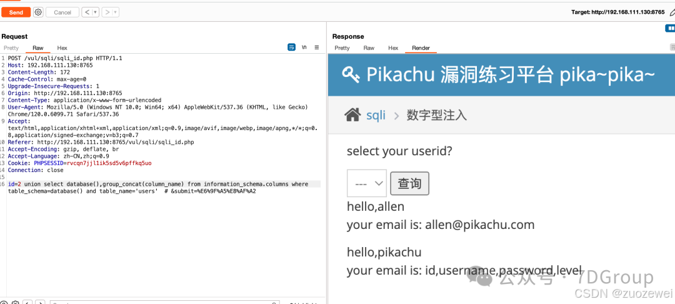Click the 'Content-Length: 172' header line

point(39,73)
